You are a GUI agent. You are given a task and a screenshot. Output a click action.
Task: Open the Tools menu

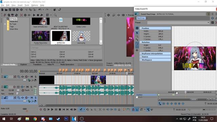[27, 5]
